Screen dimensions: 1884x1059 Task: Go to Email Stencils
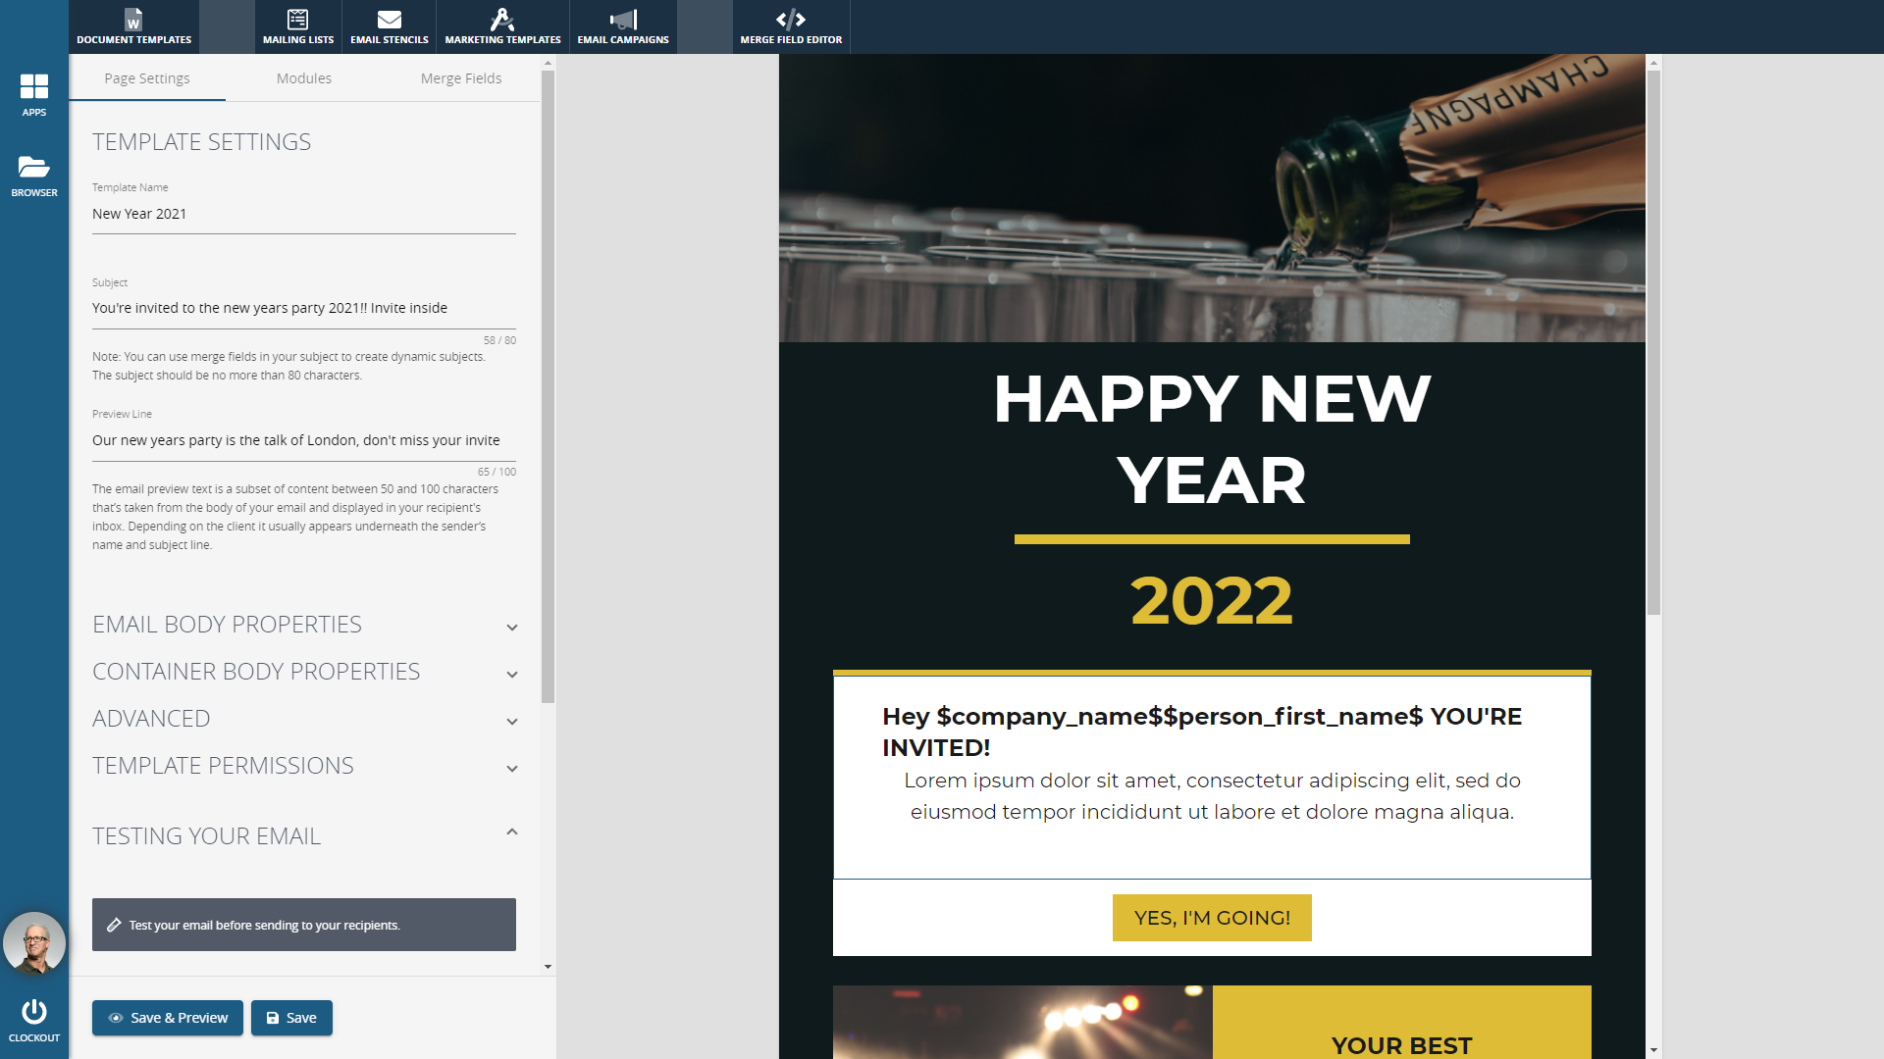pos(389,26)
